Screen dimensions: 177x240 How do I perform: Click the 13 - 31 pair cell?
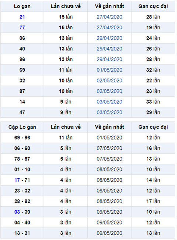coord(22,233)
